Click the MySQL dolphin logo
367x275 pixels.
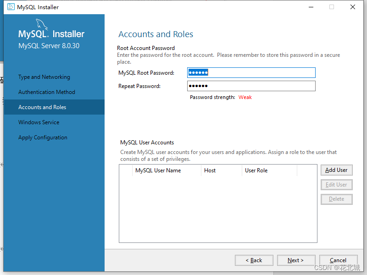click(x=42, y=25)
